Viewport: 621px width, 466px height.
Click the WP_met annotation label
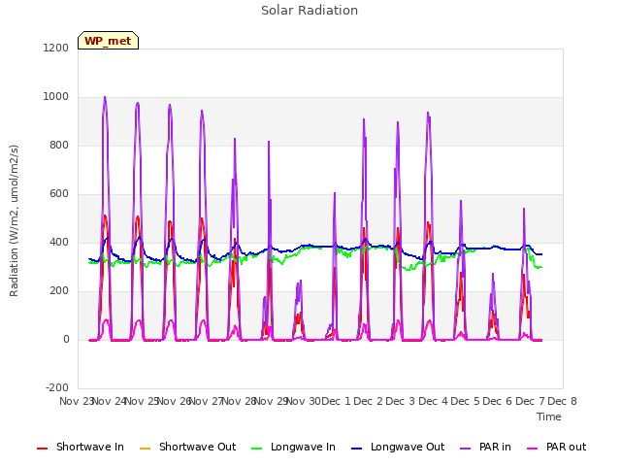click(108, 41)
